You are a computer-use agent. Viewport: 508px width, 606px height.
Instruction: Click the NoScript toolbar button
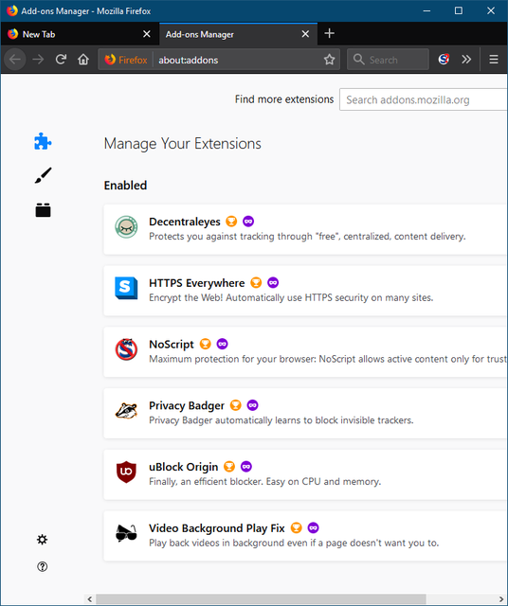[x=444, y=59]
